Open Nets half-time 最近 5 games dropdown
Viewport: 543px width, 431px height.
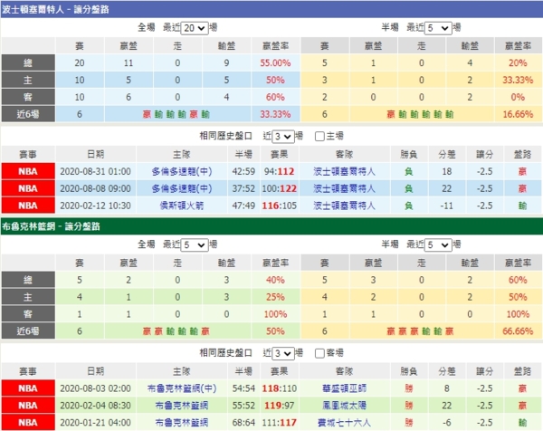pyautogui.click(x=438, y=245)
